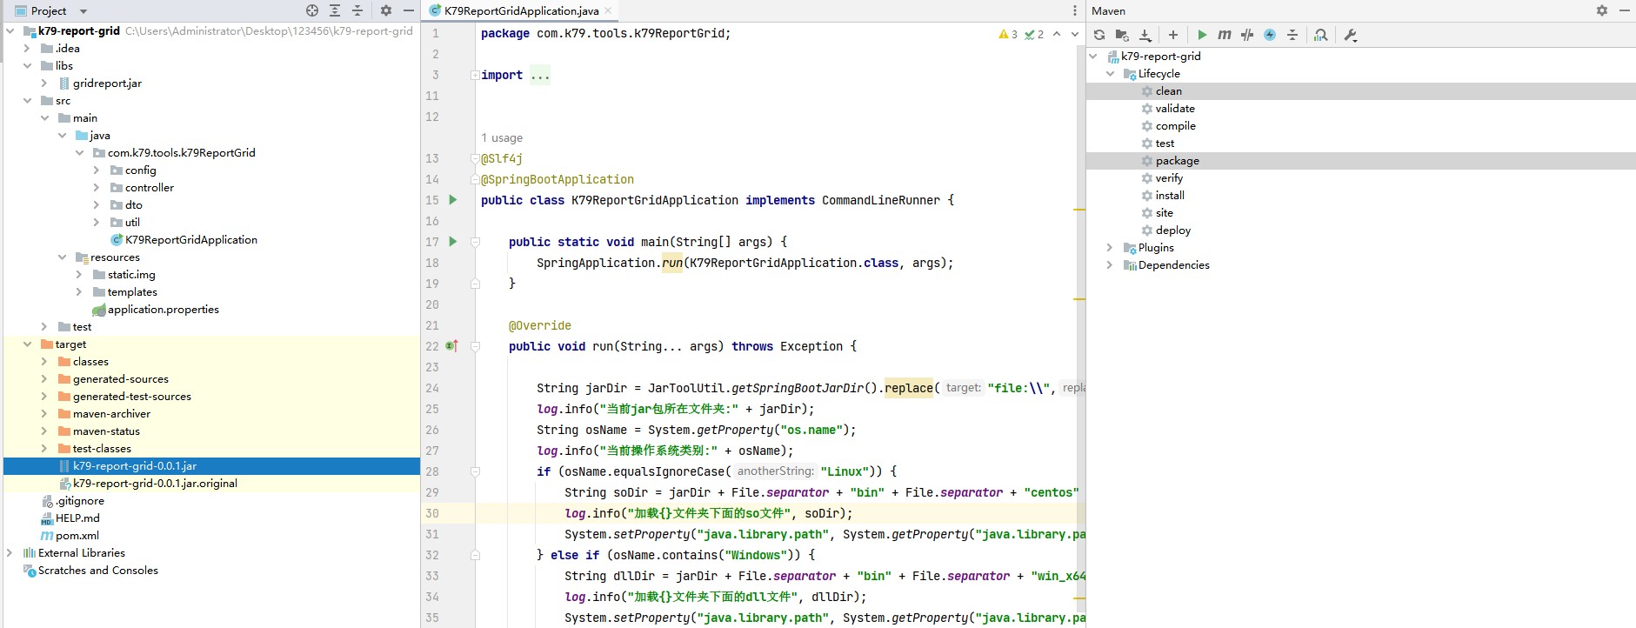This screenshot has height=628, width=1636.
Task: Click Reload All Maven Projects icon
Action: (x=1099, y=35)
